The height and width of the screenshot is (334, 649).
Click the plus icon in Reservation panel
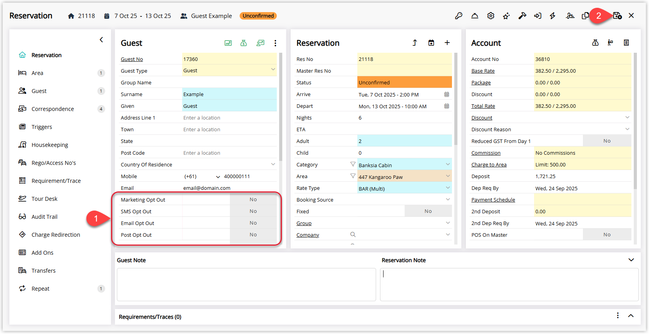pyautogui.click(x=447, y=43)
